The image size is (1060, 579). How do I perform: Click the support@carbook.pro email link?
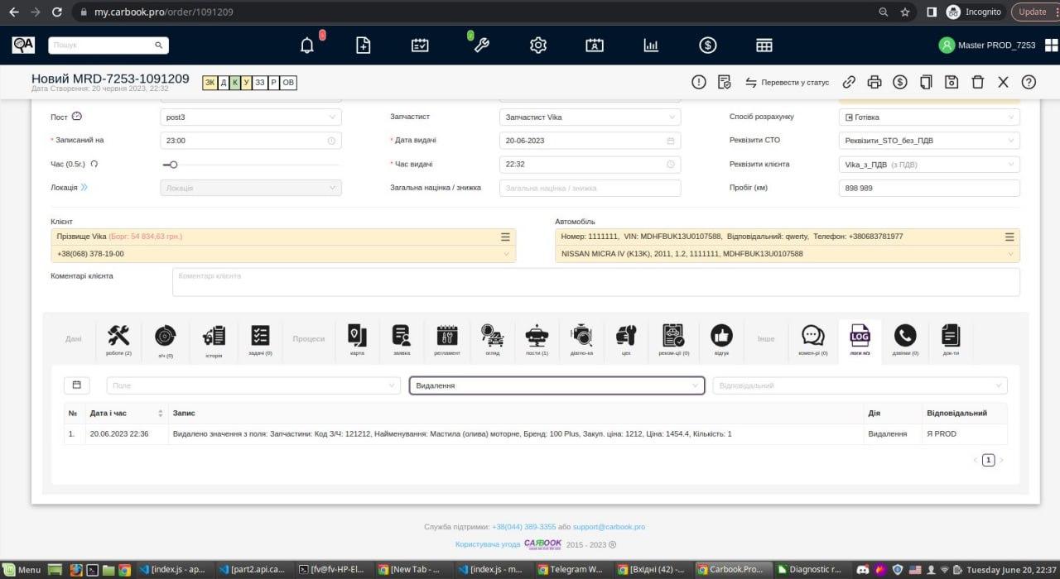tap(609, 527)
